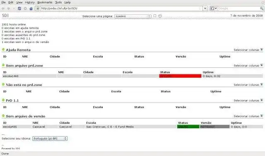Open the Help menu
The width and height of the screenshot is (265, 156).
pos(67,2)
